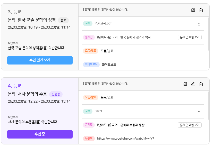Click the lesson 3 materials list scrollbar
Viewport: 214px width, 147px height.
[208, 33]
